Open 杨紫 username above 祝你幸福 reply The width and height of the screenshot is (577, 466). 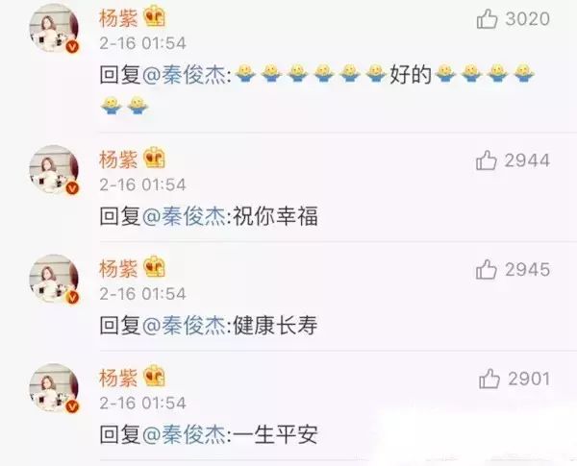pos(118,159)
